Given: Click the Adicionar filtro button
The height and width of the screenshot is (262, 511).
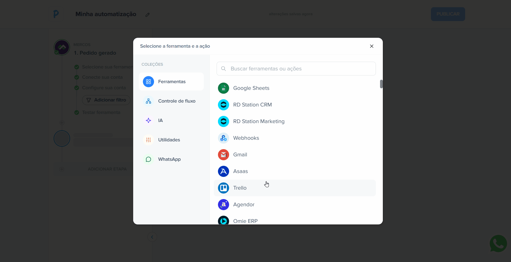Looking at the screenshot, I should [x=106, y=100].
